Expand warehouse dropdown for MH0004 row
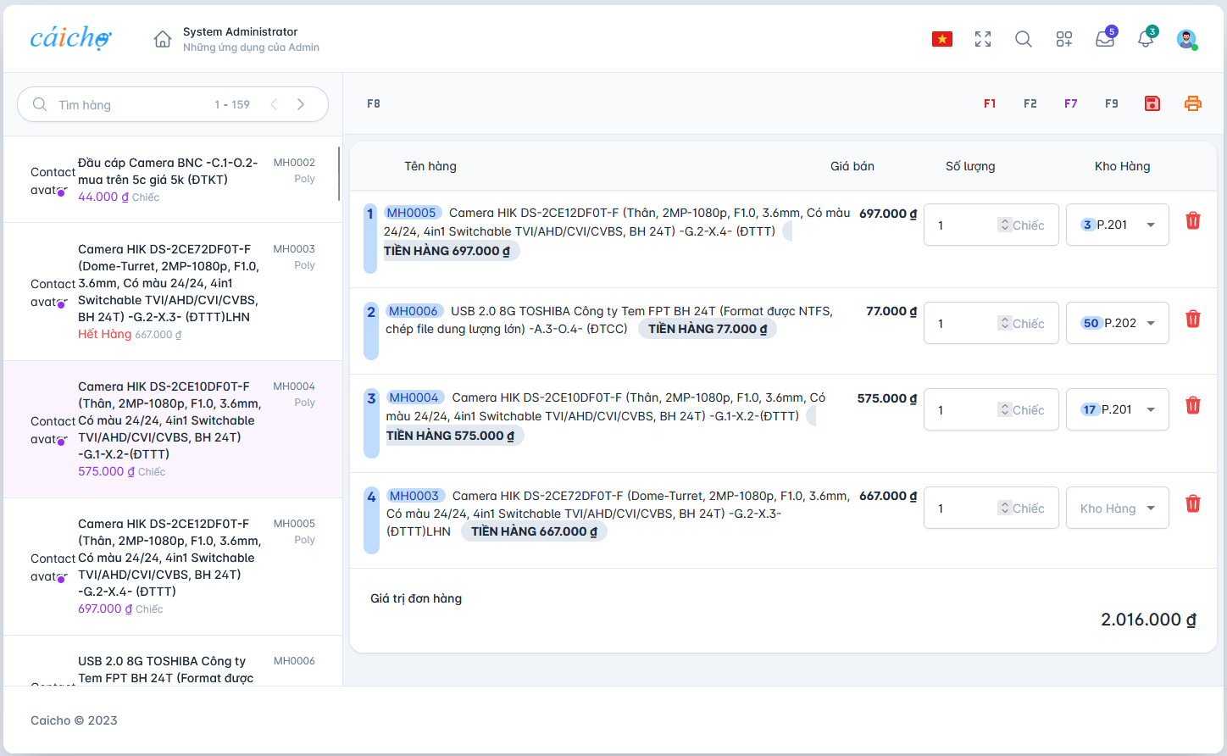Screen dimensions: 1227x756 click(x=1117, y=409)
